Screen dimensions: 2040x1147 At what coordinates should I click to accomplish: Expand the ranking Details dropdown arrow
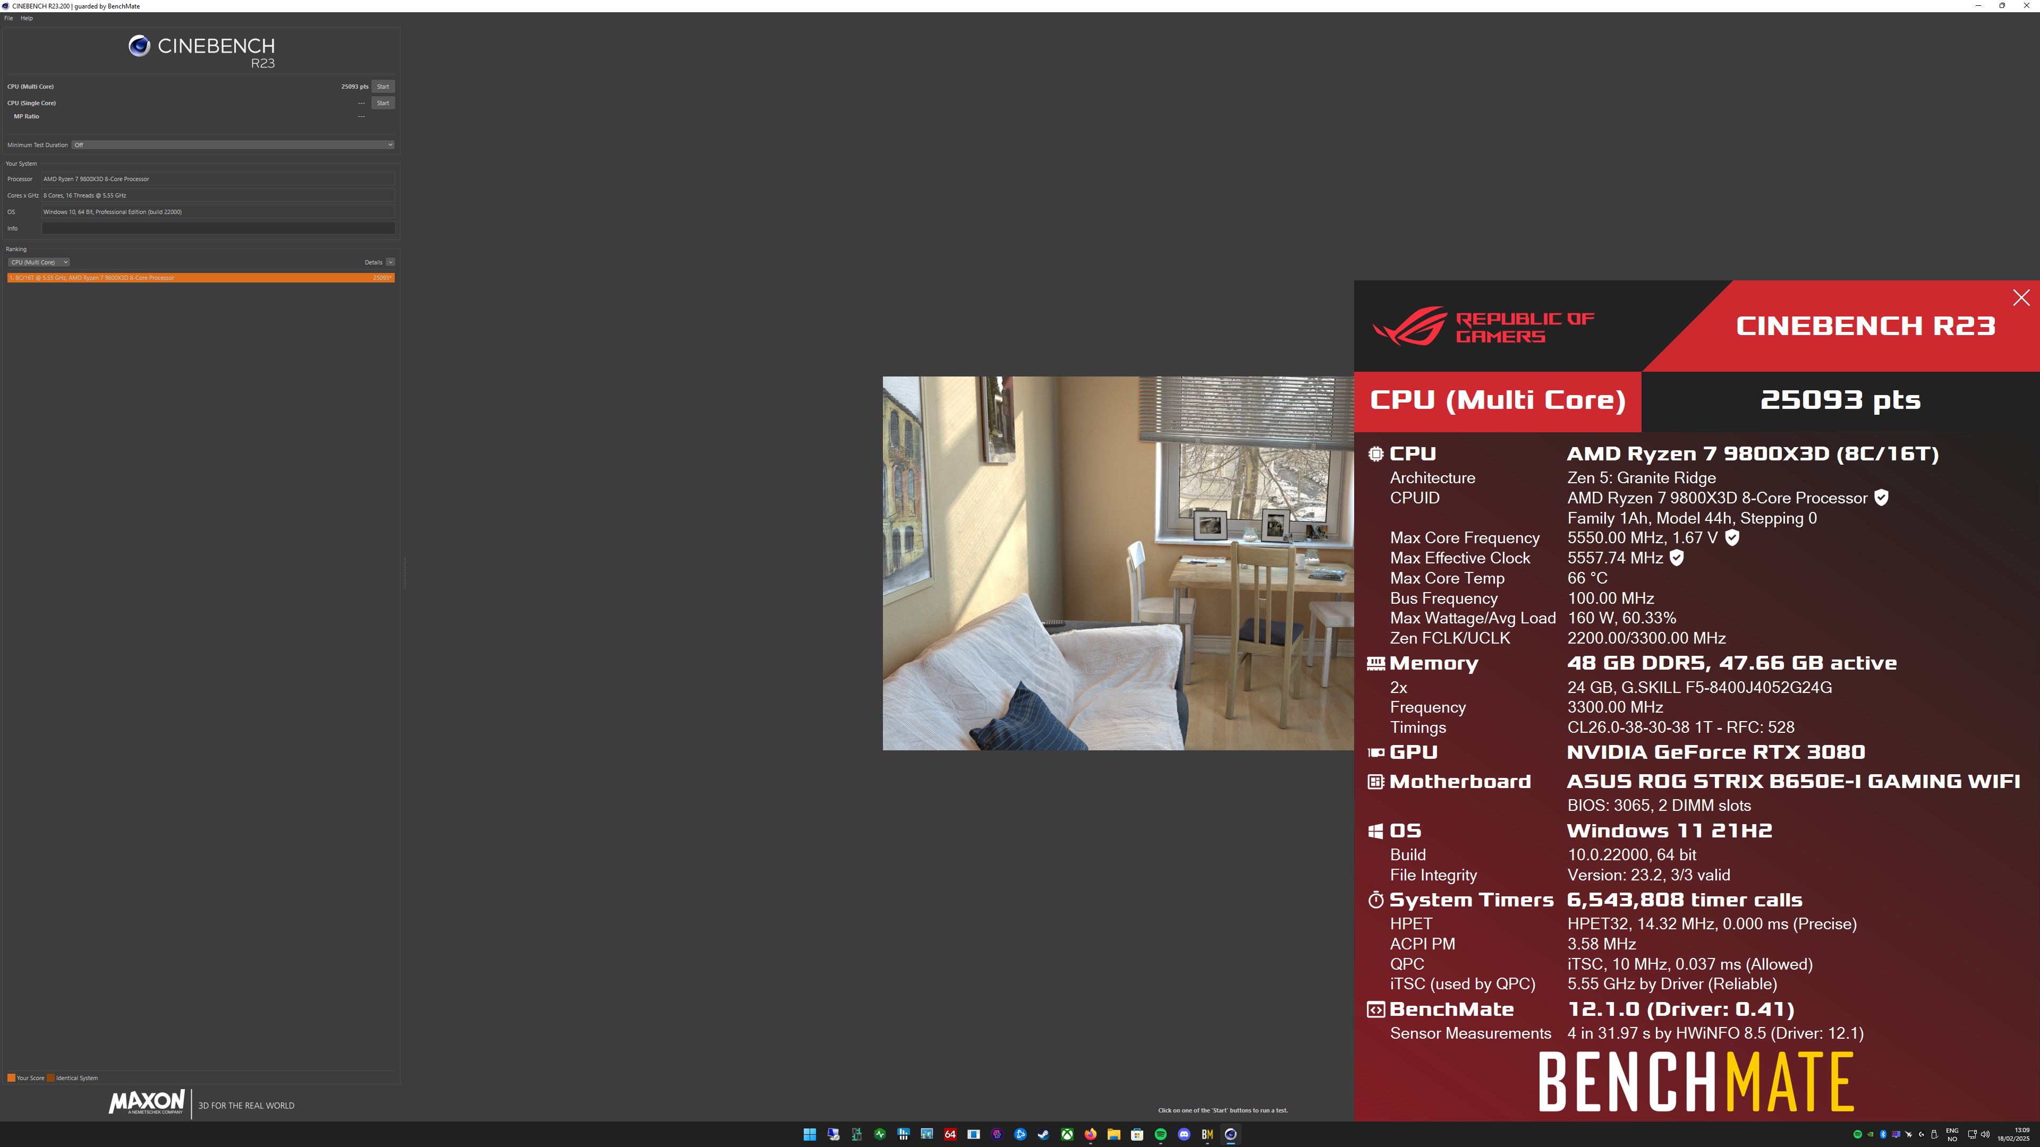coord(390,262)
